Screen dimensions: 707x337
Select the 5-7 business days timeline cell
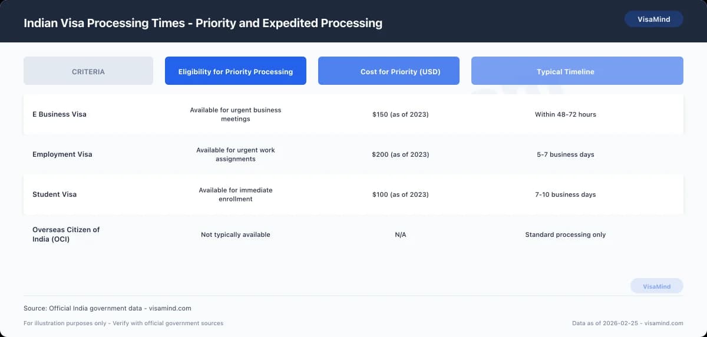566,154
